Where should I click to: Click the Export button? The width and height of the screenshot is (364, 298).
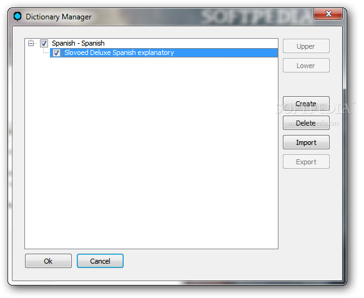[306, 162]
